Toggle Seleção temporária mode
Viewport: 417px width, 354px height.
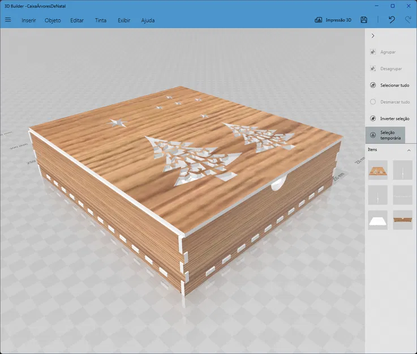tap(385, 135)
